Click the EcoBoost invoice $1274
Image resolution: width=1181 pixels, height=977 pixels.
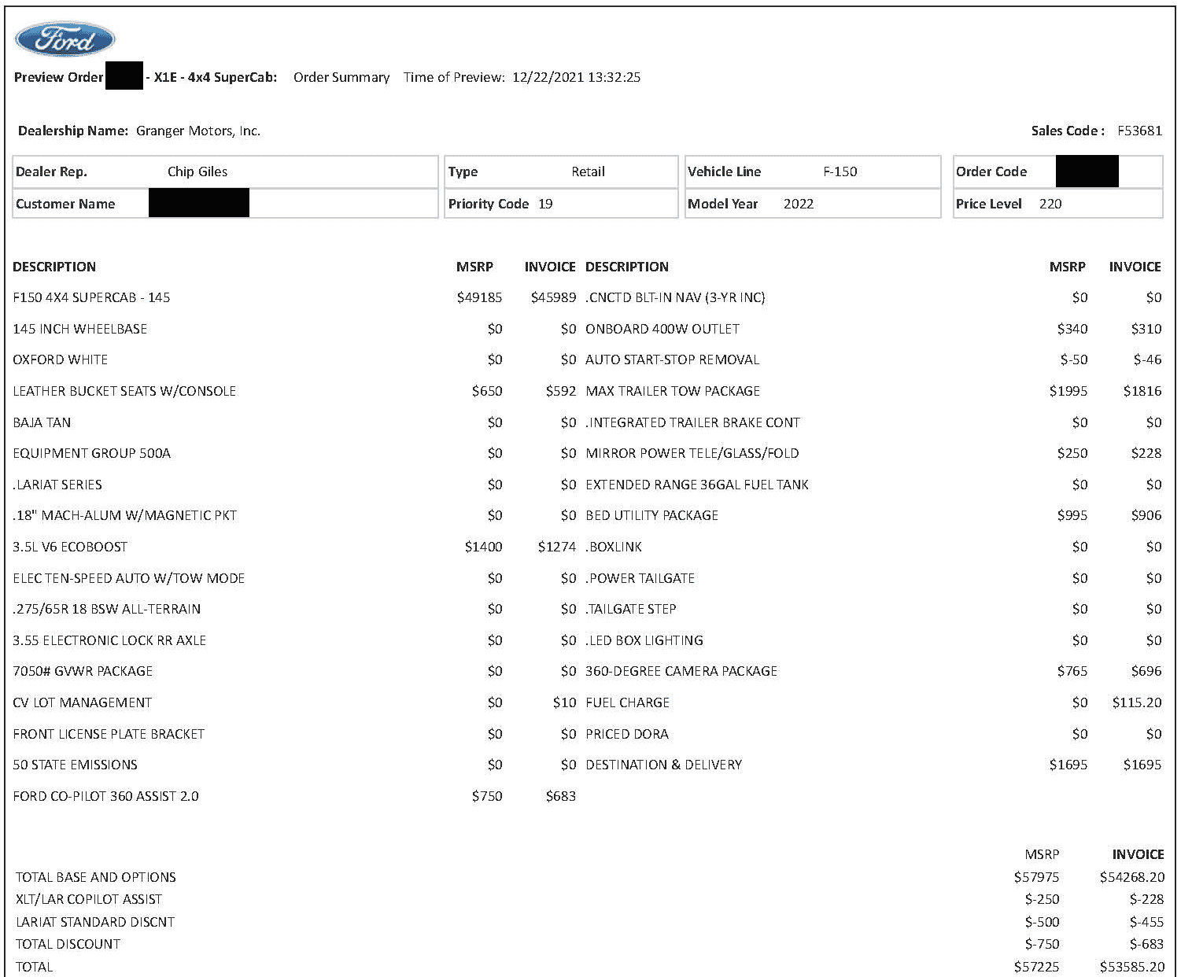[x=557, y=547]
